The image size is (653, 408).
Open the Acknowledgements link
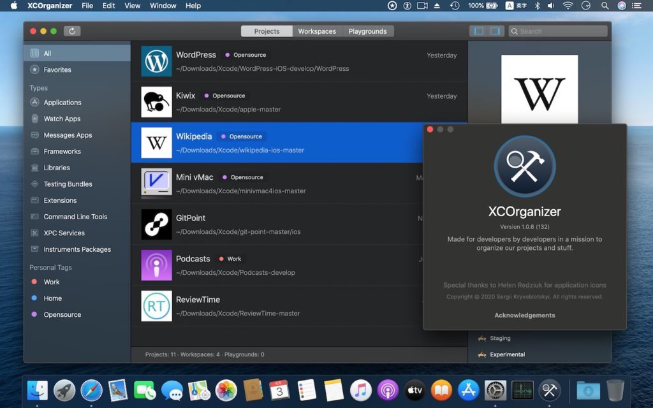tap(525, 316)
